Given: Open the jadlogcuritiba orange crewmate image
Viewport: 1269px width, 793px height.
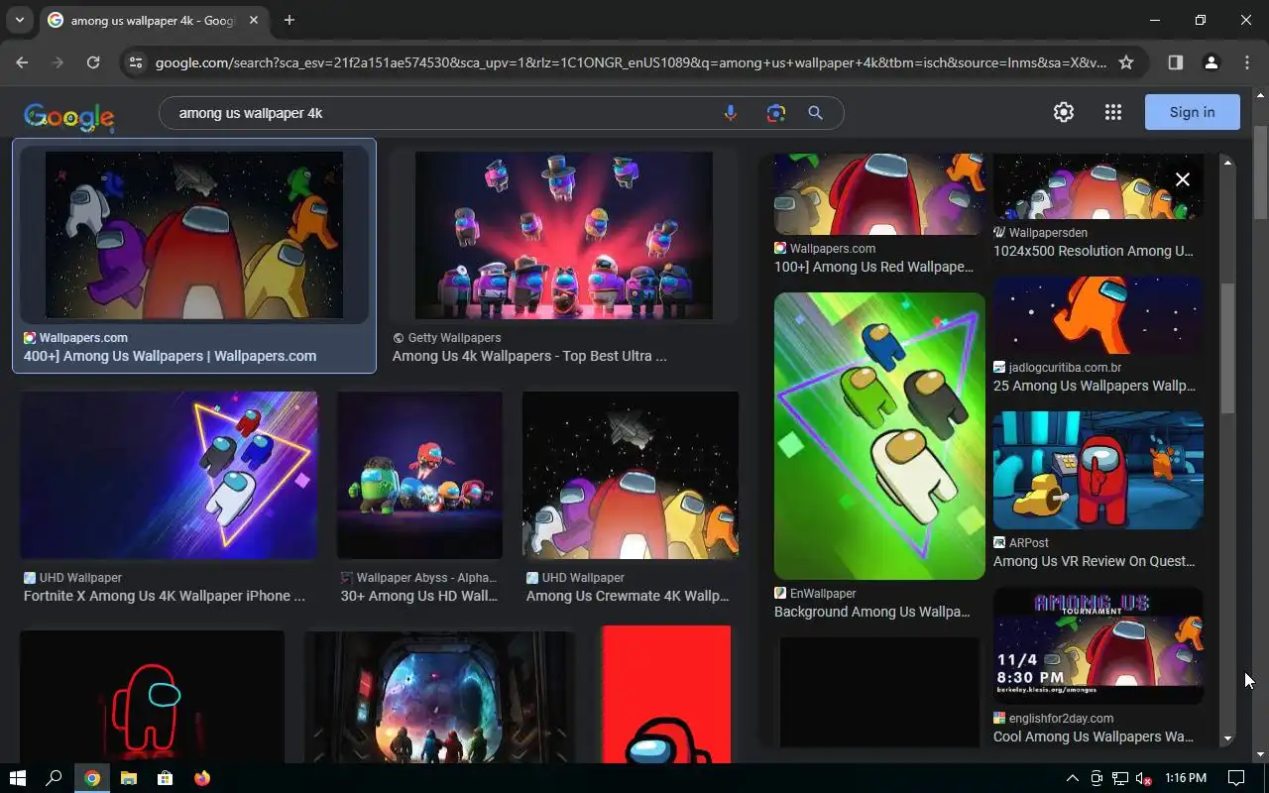Looking at the screenshot, I should [x=1098, y=315].
